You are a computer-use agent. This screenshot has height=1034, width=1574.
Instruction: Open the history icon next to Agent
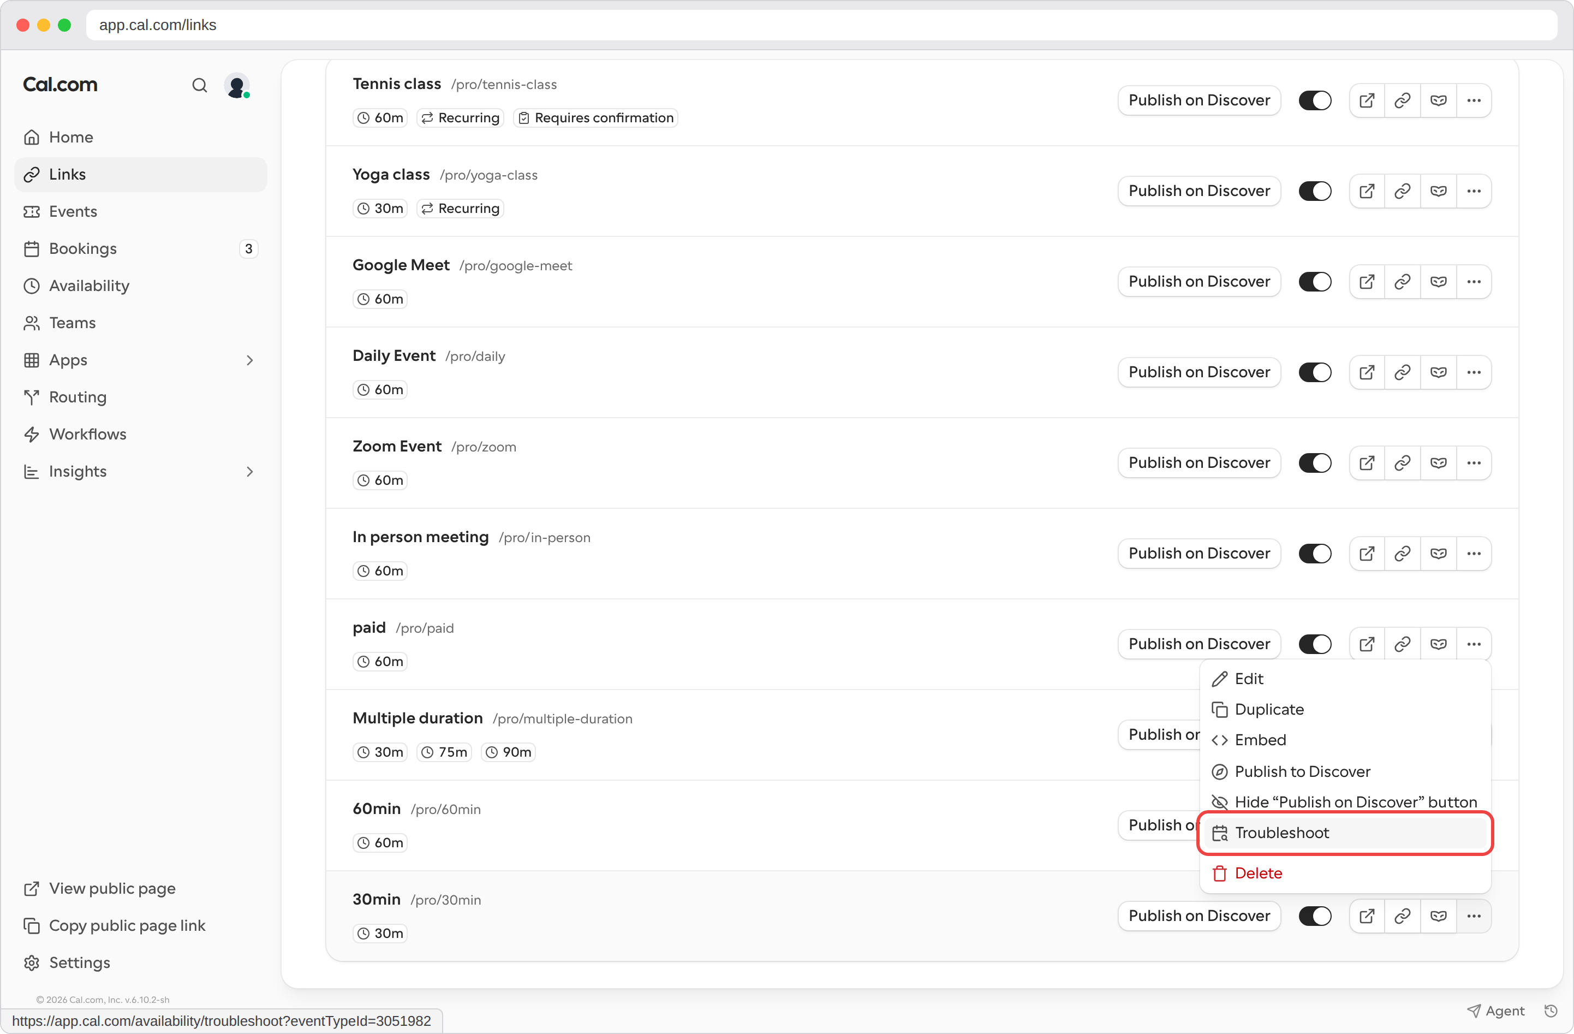click(1551, 1010)
